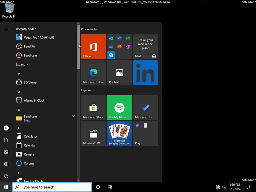Click the app list scrollbar thumb
256x192 pixels.
pyautogui.click(x=78, y=47)
